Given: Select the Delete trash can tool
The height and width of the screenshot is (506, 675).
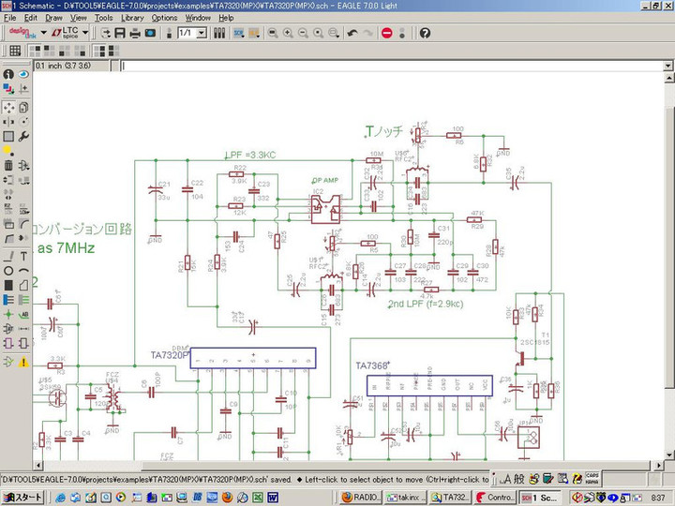Looking at the screenshot, I should click(8, 166).
